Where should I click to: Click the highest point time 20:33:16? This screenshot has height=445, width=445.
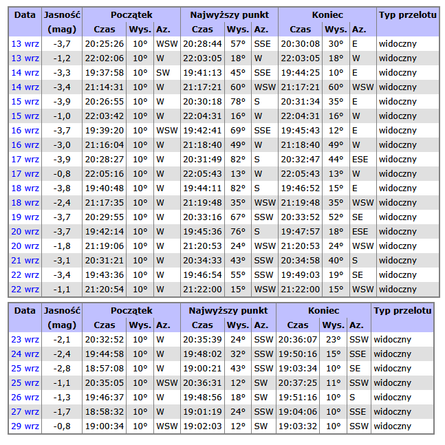coord(202,217)
